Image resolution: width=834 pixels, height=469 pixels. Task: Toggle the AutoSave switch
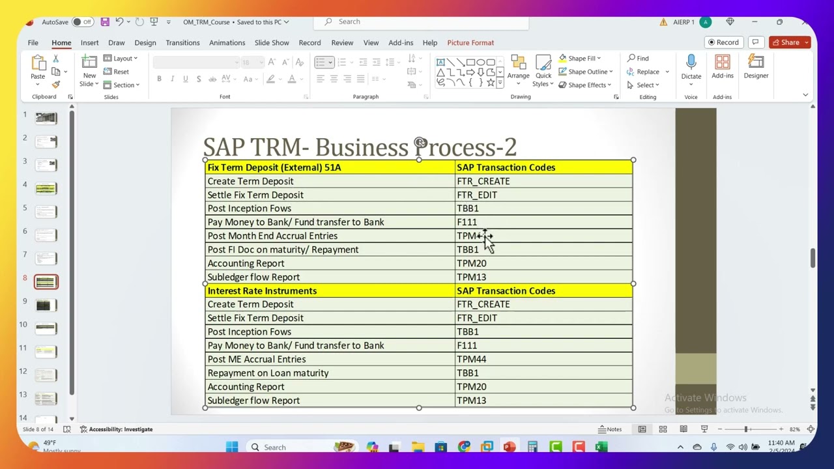81,21
